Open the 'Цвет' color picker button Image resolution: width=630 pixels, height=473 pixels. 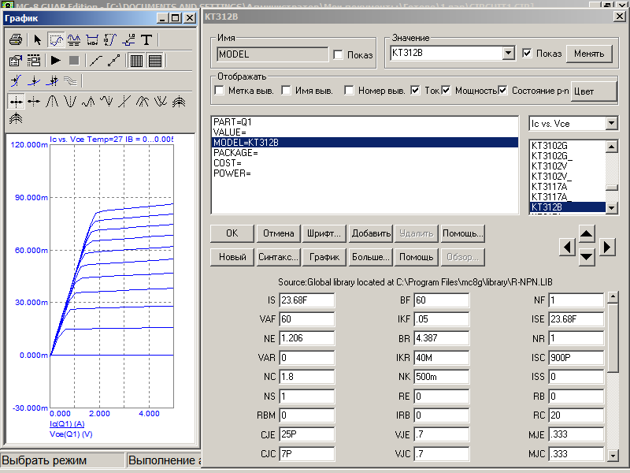click(594, 91)
